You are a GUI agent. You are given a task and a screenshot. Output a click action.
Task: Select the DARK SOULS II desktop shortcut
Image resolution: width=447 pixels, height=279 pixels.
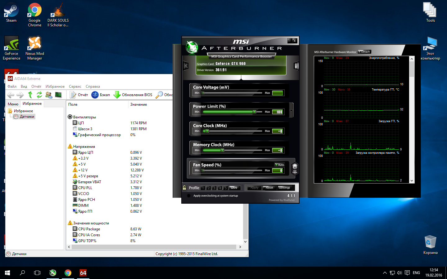click(58, 15)
